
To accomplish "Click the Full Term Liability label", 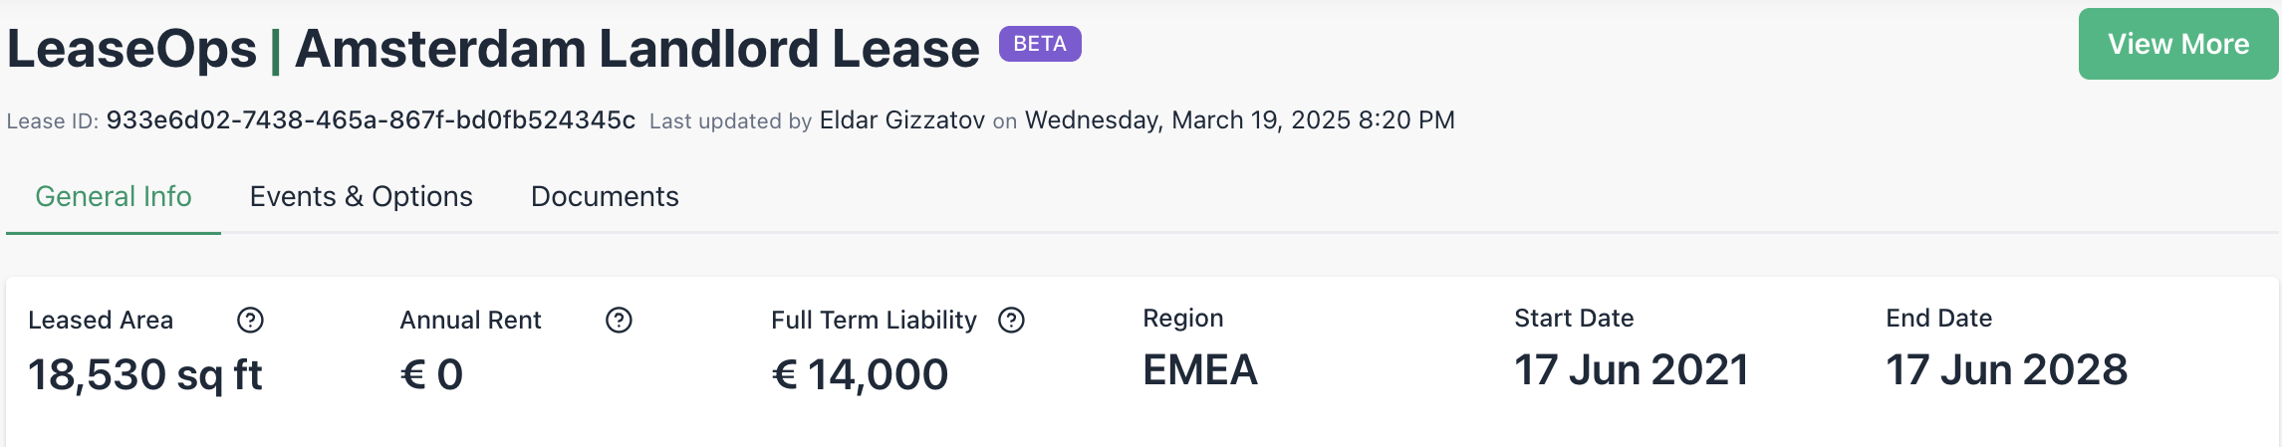I will pos(874,320).
